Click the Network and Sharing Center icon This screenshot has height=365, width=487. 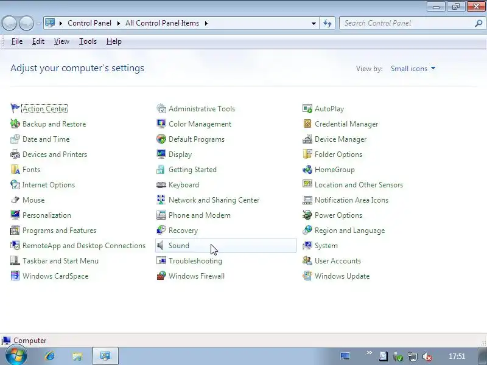click(161, 200)
